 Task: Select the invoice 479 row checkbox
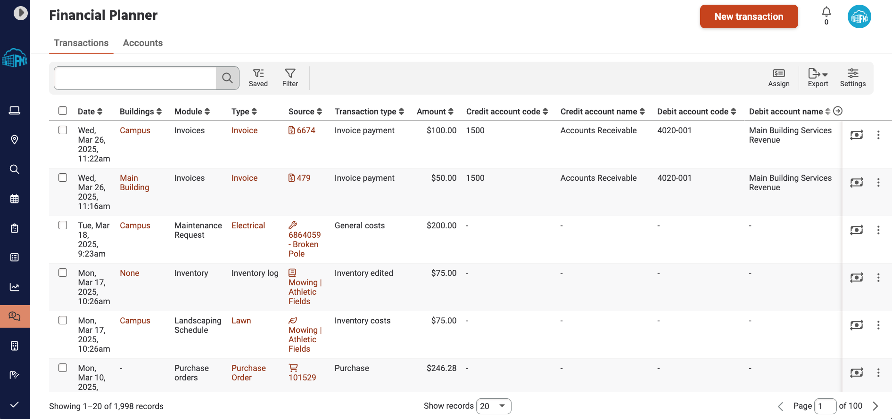click(63, 177)
